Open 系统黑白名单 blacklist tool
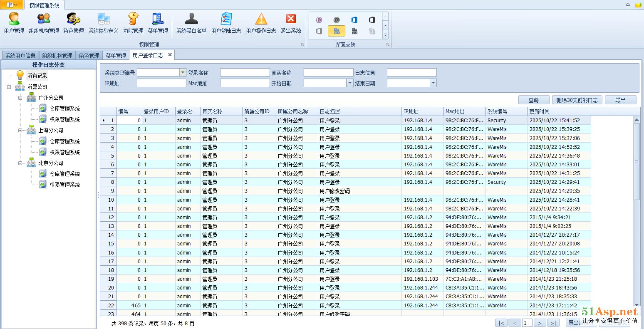Screen dimensions: 644x329 click(x=191, y=23)
